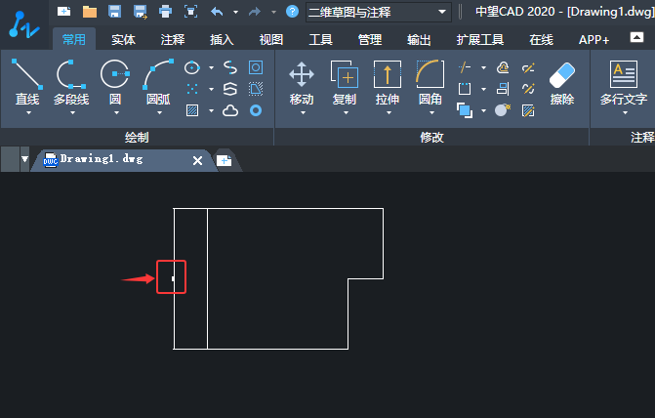The image size is (655, 418).
Task: Redo the last undone action
Action: (x=255, y=12)
